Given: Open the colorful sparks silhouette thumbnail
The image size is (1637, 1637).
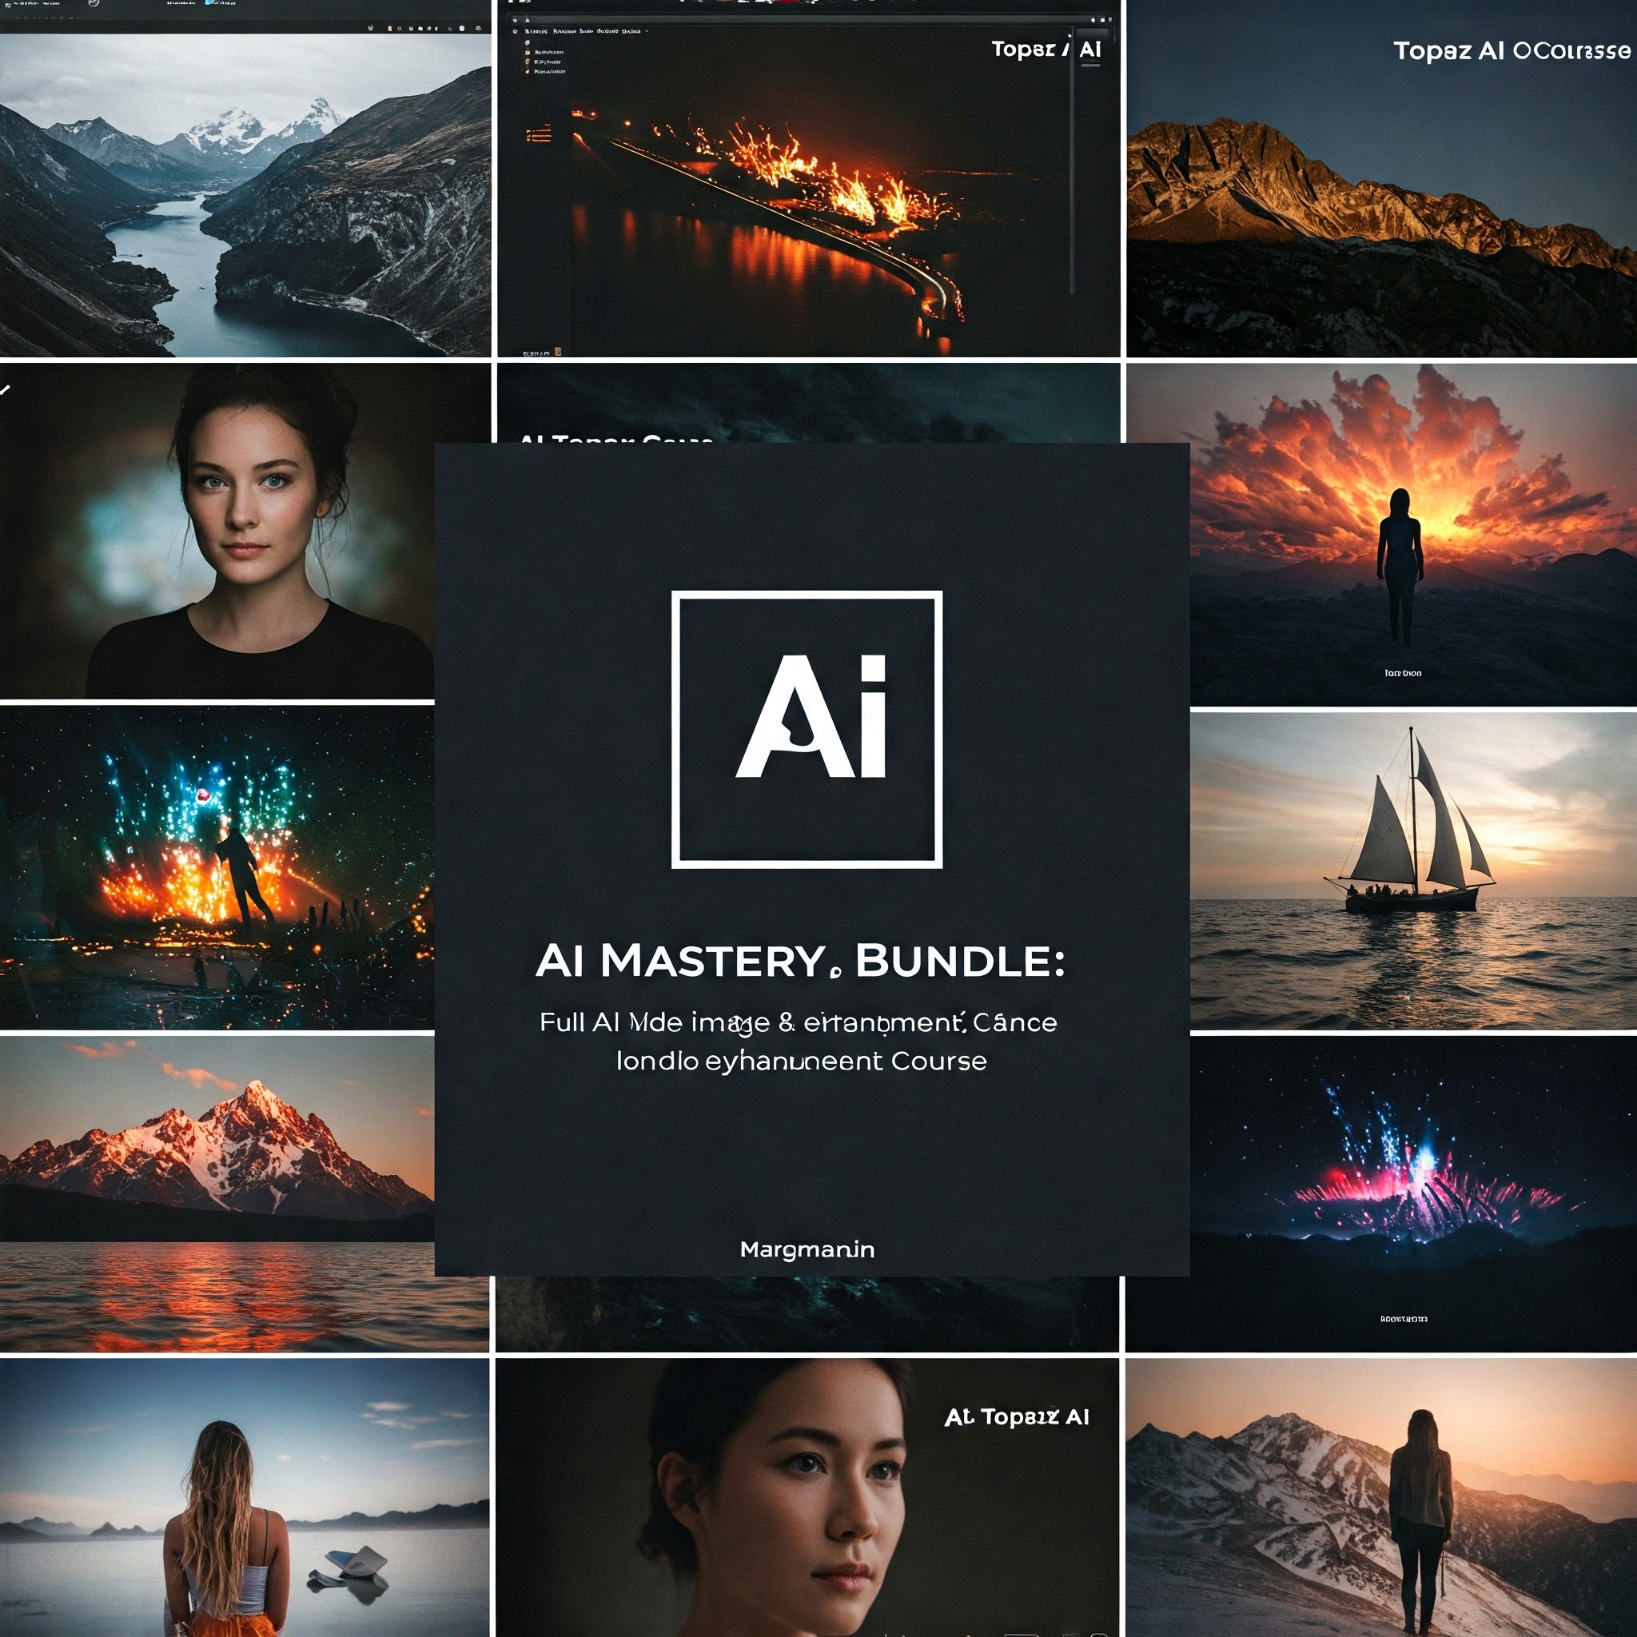Looking at the screenshot, I should (x=217, y=869).
